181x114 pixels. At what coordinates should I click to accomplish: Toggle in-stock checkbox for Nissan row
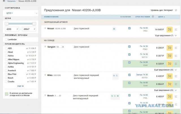130,28
